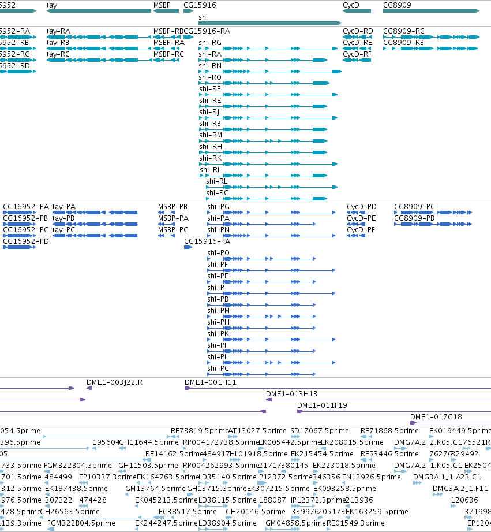Select the MSBP gene label
This screenshot has height=532, width=491.
point(162,5)
